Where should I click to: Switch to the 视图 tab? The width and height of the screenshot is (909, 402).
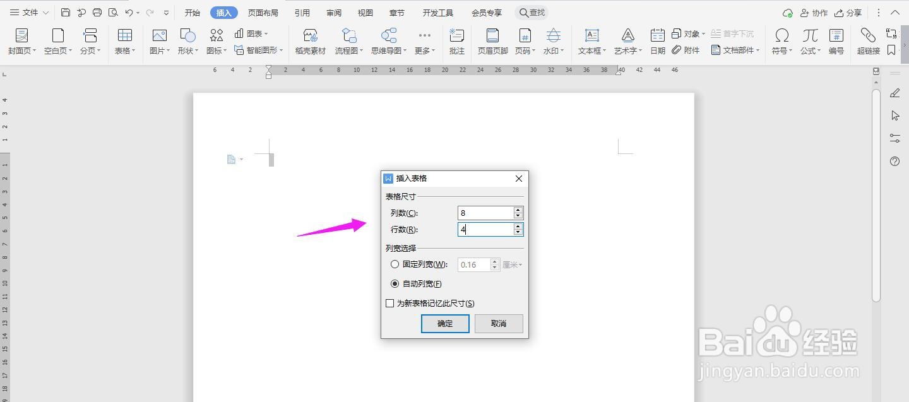pyautogui.click(x=365, y=13)
